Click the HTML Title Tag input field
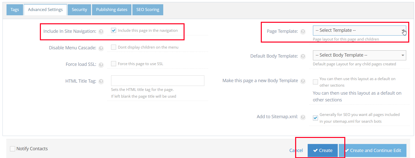The width and height of the screenshot is (415, 158). [x=157, y=81]
